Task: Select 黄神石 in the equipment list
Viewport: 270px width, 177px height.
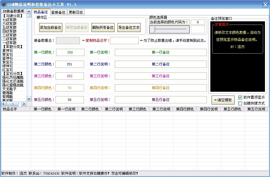Action: pyautogui.click(x=8, y=51)
